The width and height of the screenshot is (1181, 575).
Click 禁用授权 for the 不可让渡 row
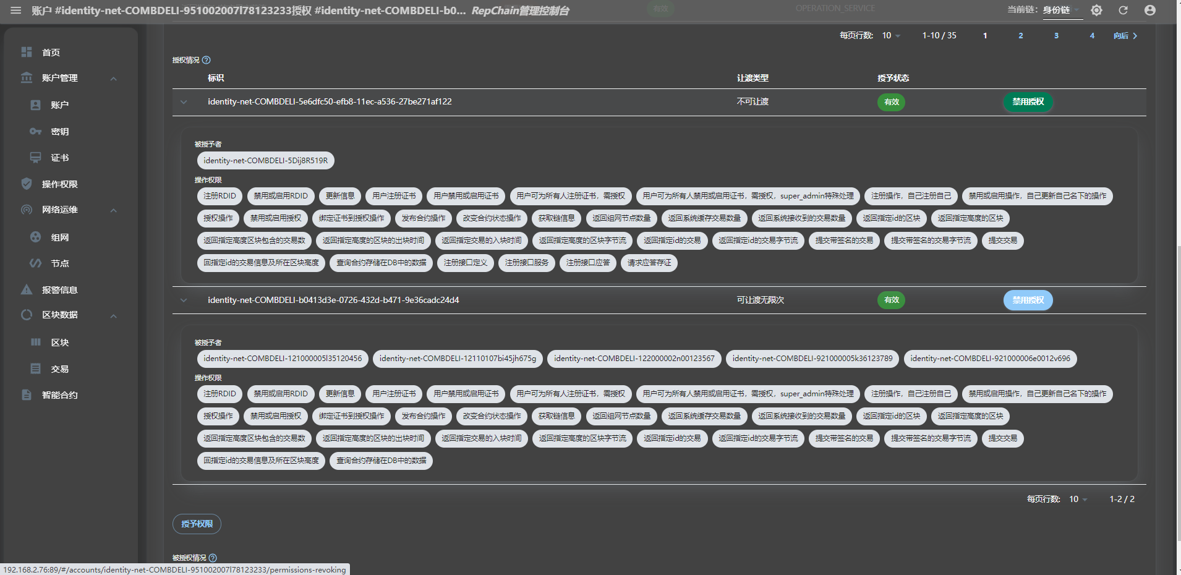click(1028, 102)
